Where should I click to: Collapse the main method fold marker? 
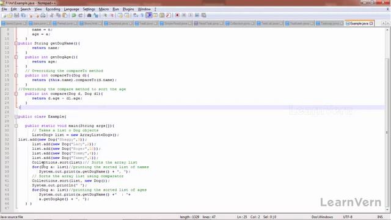[x=16, y=126]
